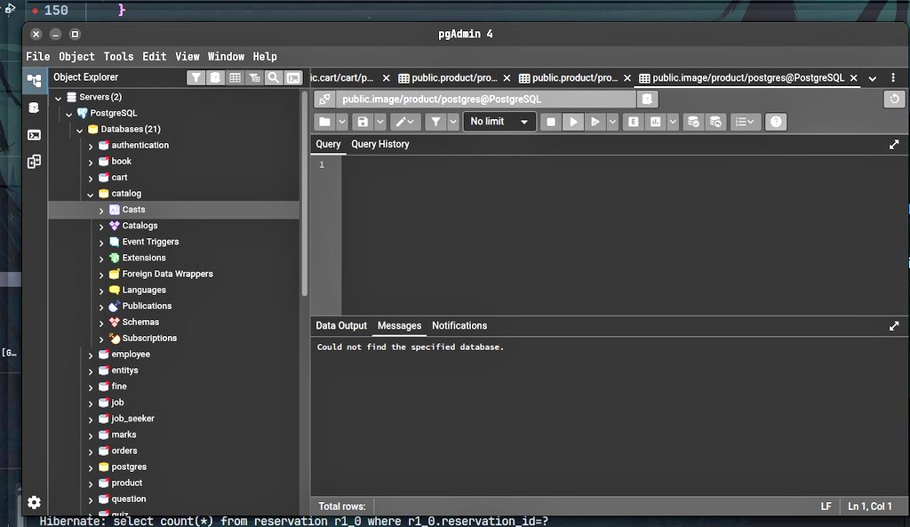Click the reset layout icon at top right
The height and width of the screenshot is (527, 910).
(894, 100)
